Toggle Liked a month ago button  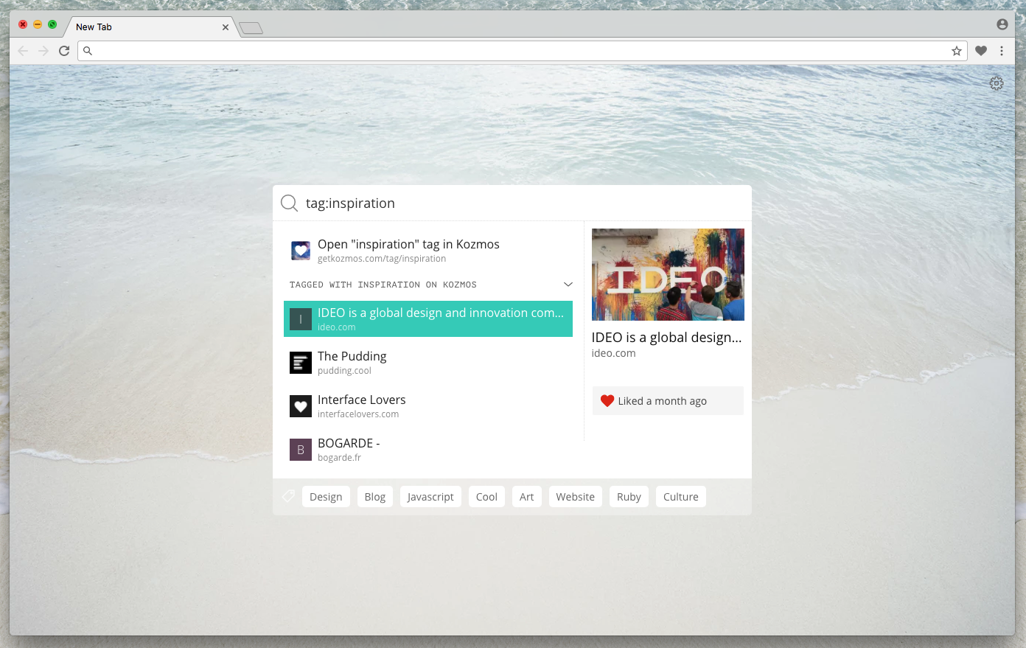point(668,401)
